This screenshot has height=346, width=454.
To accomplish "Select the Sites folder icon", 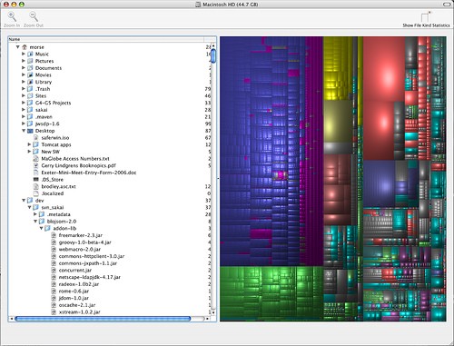I will (x=30, y=95).
